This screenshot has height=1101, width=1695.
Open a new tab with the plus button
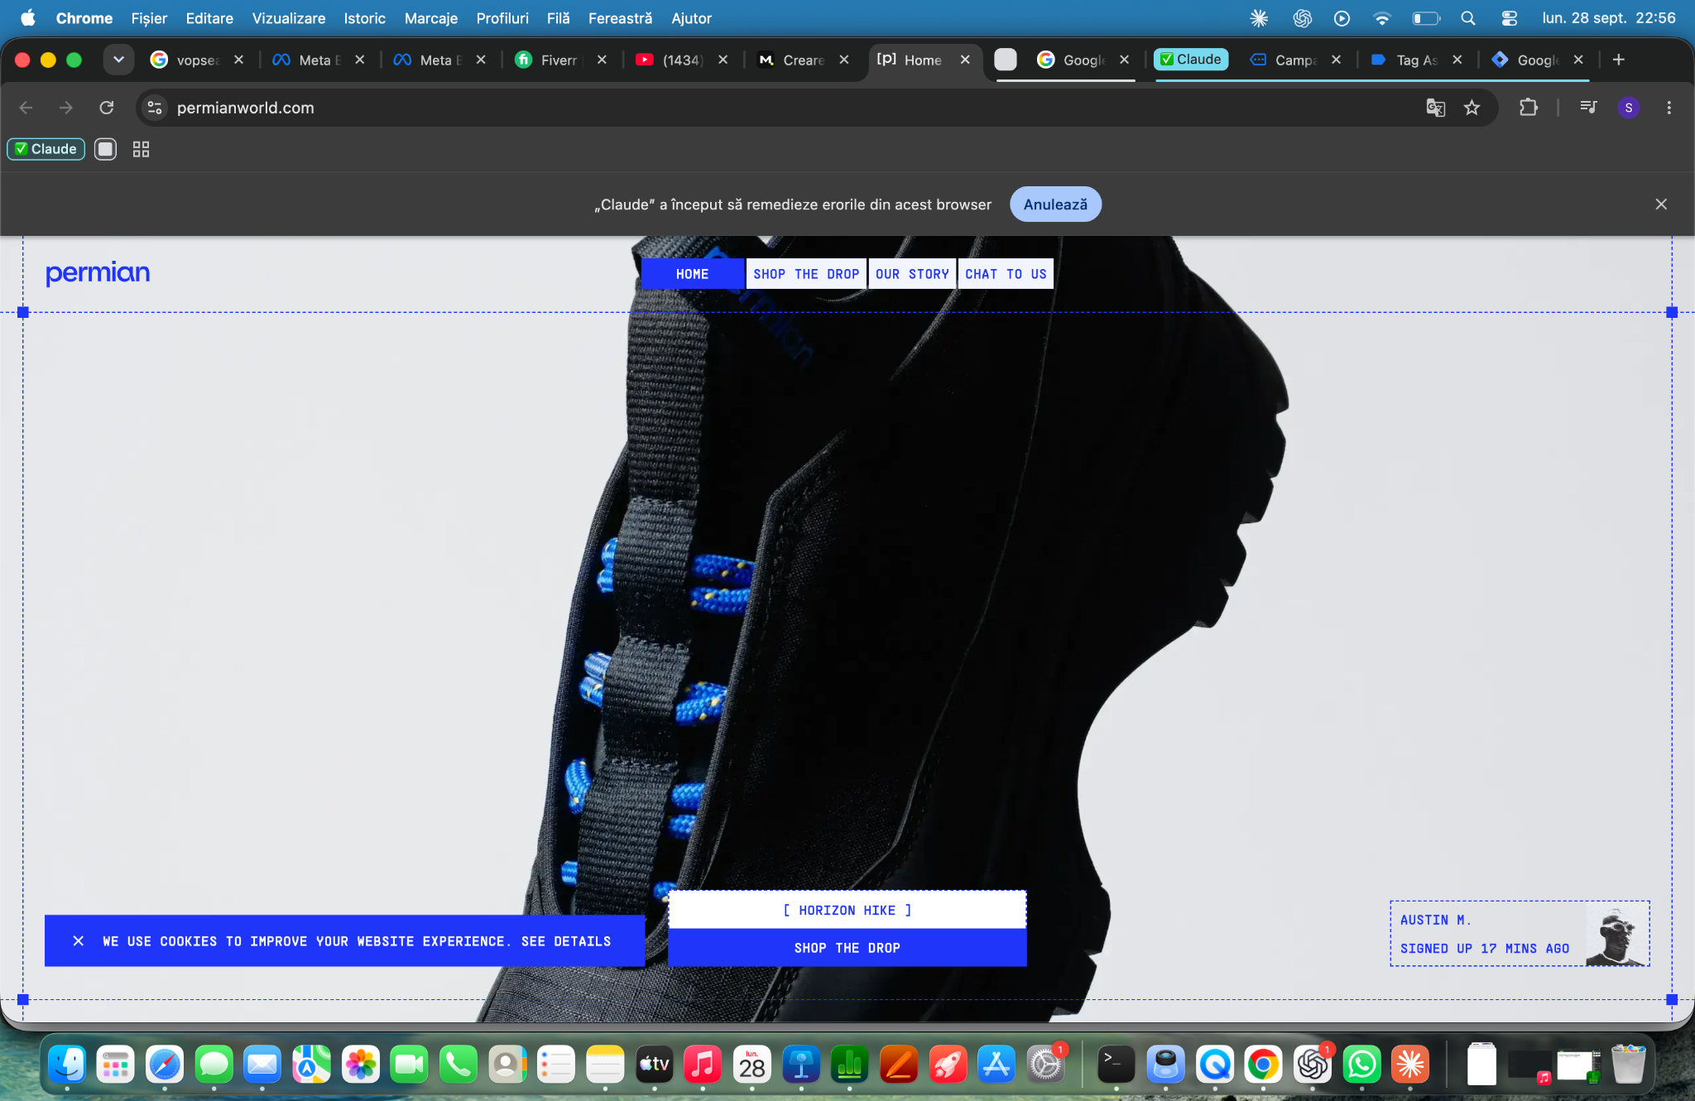[x=1619, y=60]
